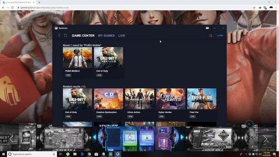Open the Gameloop search magnifier

click(x=211, y=36)
